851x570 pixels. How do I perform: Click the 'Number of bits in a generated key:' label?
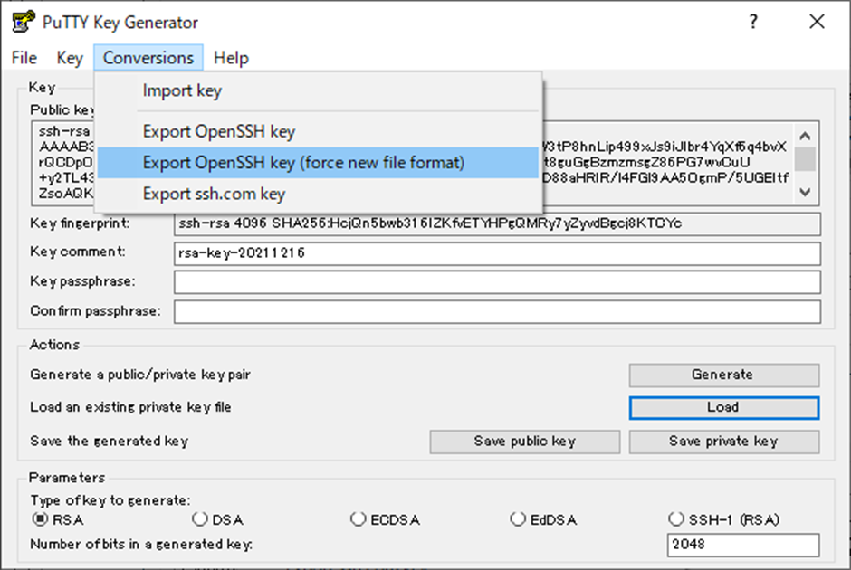pyautogui.click(x=141, y=544)
